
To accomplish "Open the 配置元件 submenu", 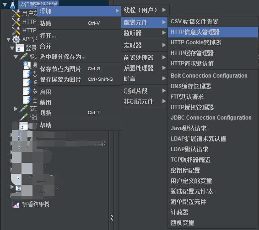I will point(144,22).
